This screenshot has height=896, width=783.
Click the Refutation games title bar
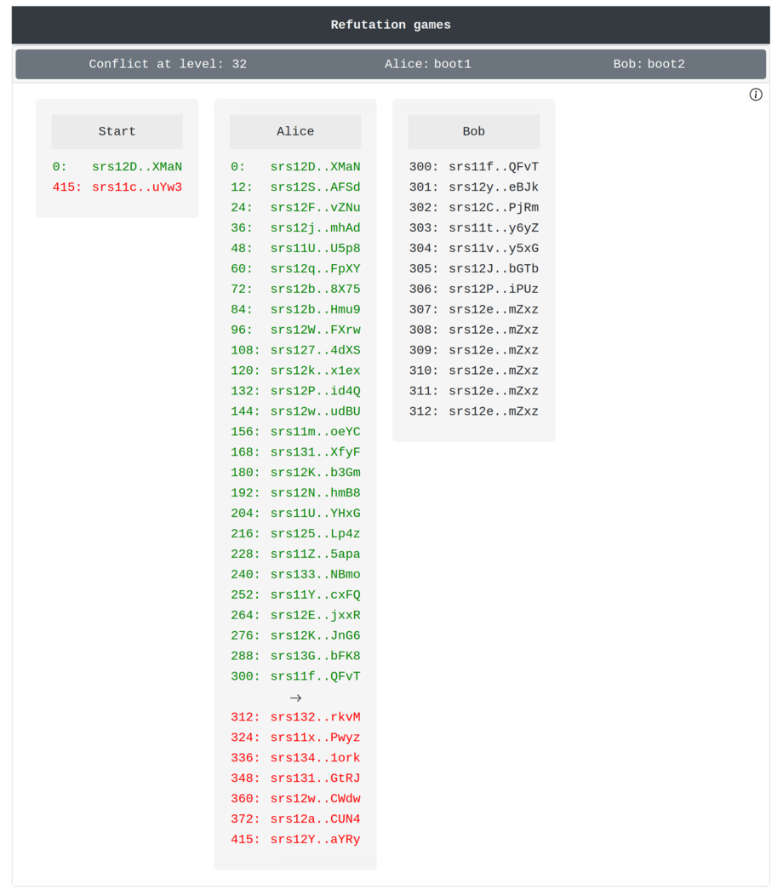[391, 25]
